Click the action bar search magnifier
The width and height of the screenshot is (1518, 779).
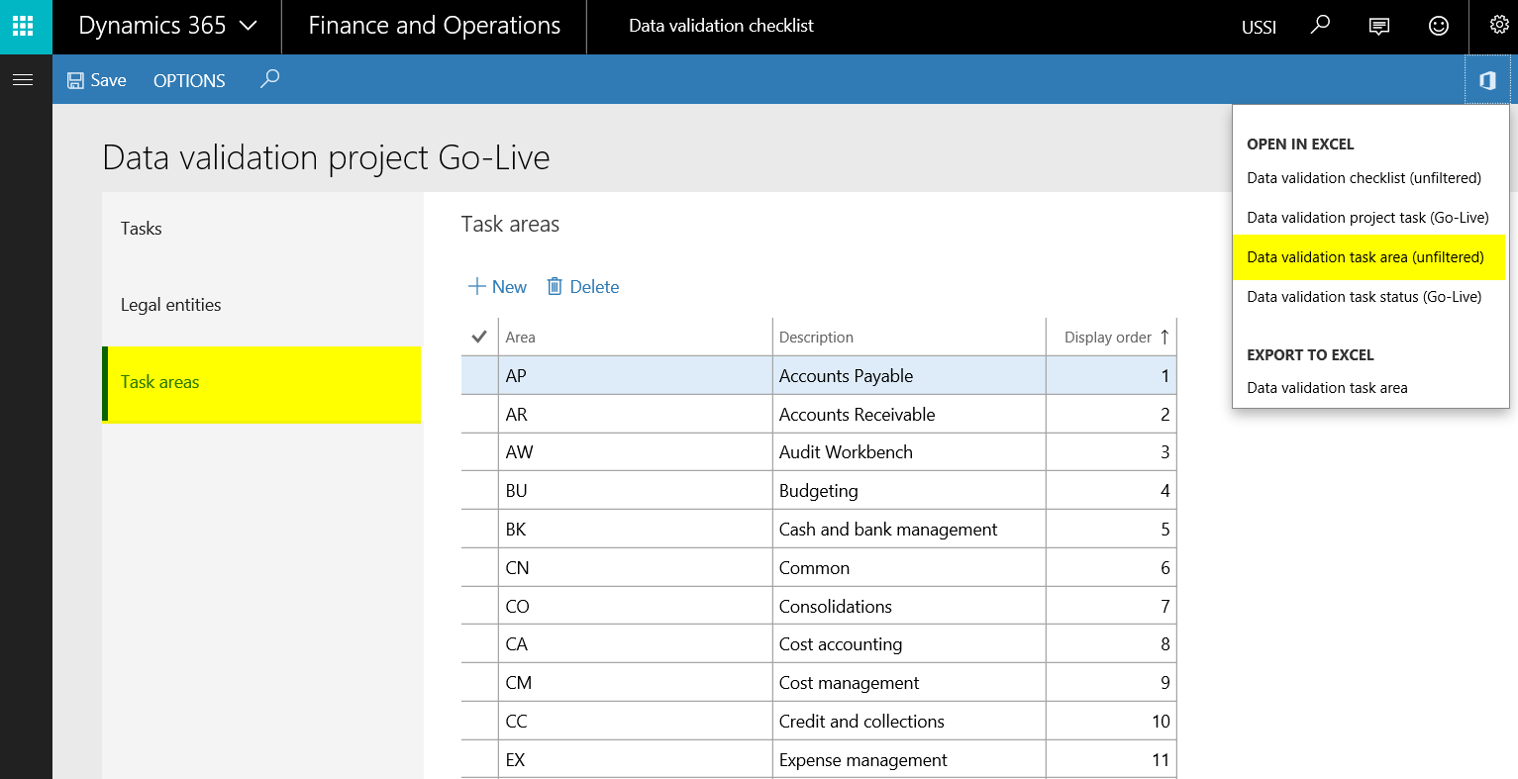[x=269, y=79]
